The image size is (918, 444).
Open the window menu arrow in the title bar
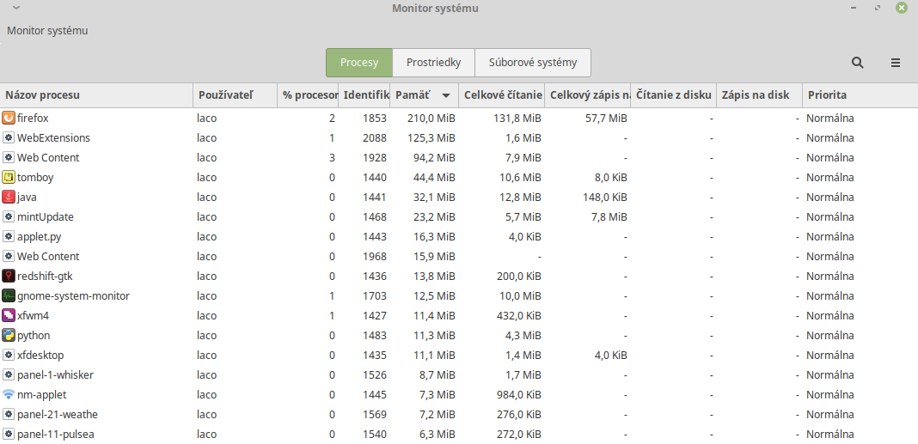(x=15, y=8)
